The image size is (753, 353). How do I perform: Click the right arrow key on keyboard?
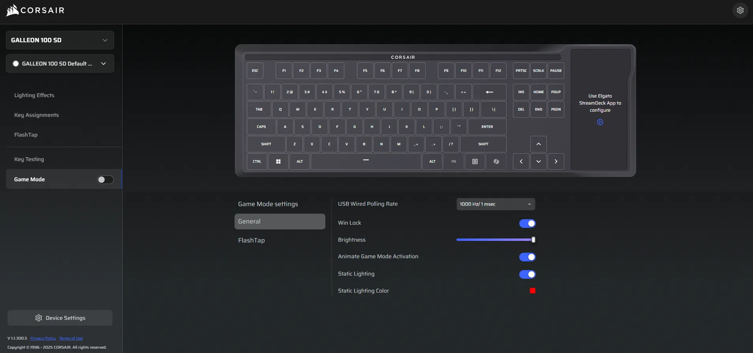tap(556, 161)
